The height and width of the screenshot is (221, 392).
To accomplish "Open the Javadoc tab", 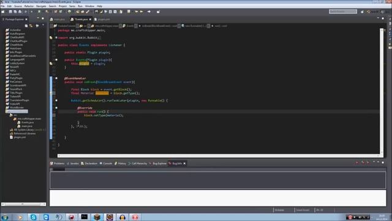I will coord(73,163).
